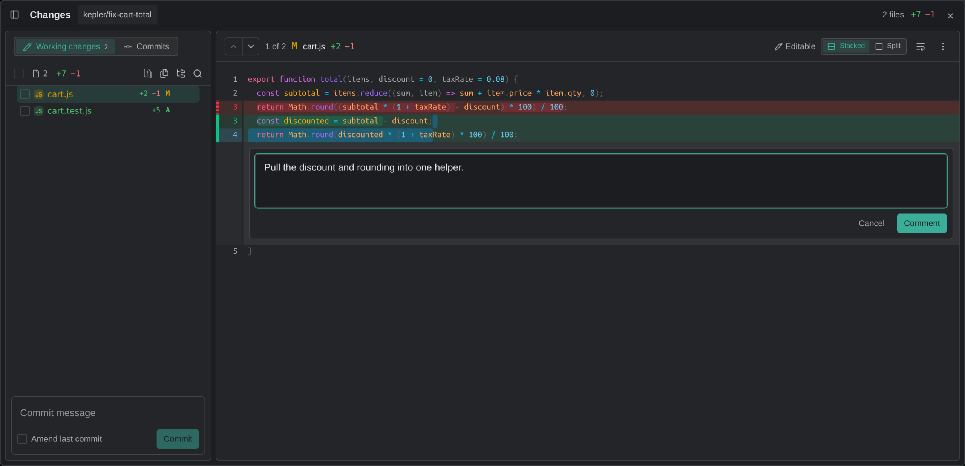Image resolution: width=965 pixels, height=466 pixels.
Task: Focus the Commit message field
Action: (108, 413)
